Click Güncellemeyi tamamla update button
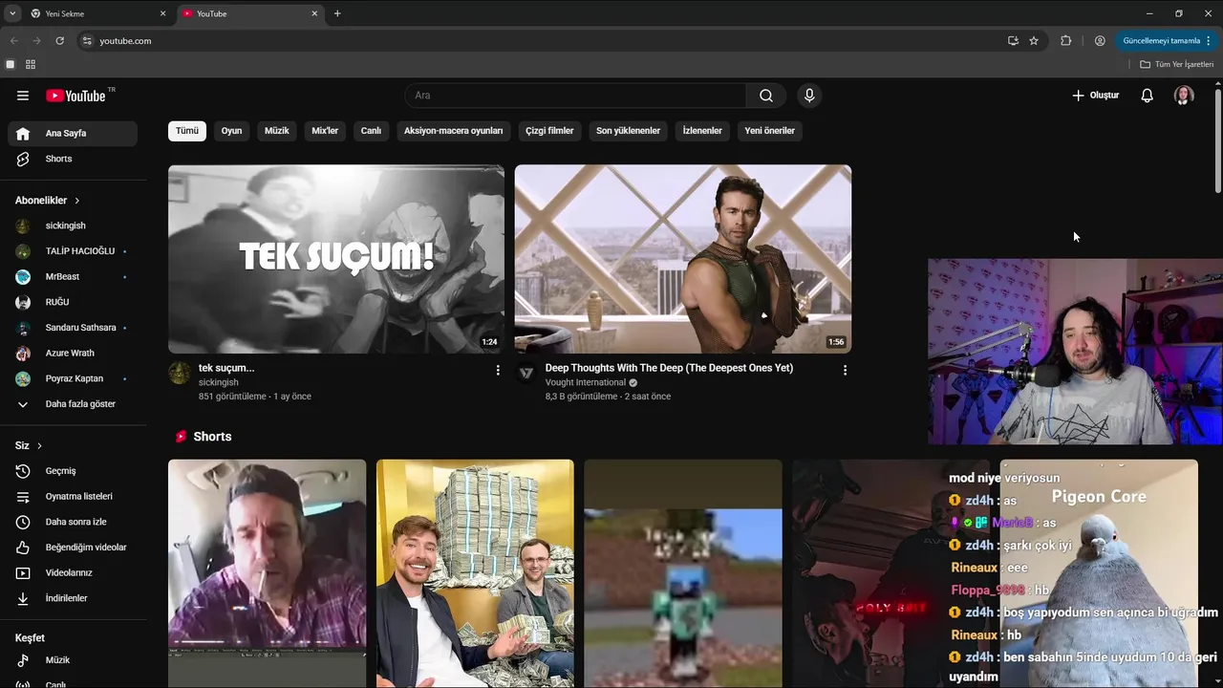Image resolution: width=1223 pixels, height=688 pixels. (1167, 41)
